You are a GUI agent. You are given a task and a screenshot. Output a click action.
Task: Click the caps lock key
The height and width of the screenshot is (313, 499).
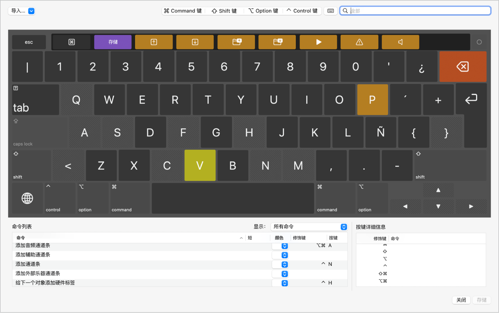(x=40, y=133)
